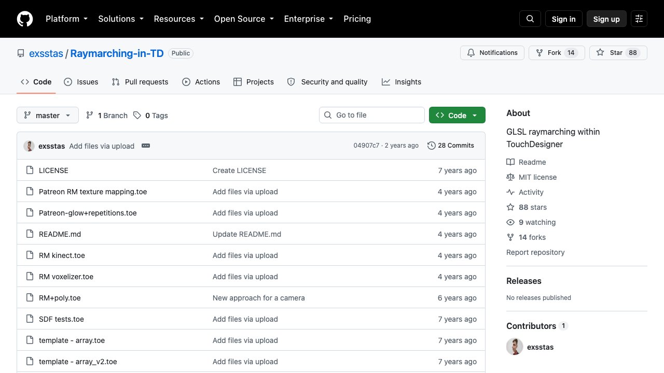Click the pulse icon beside Activity
664x373 pixels.
(x=510, y=192)
